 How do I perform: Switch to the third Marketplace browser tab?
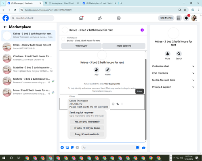click(x=99, y=3)
